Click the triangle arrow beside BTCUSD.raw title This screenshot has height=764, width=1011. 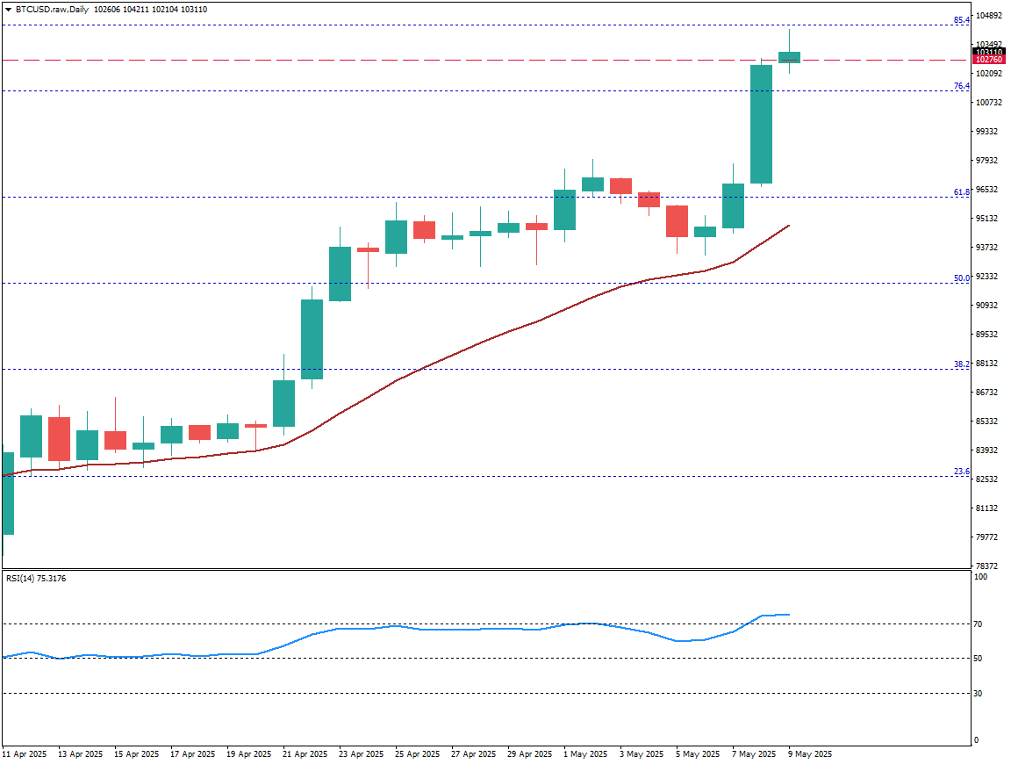[7, 8]
